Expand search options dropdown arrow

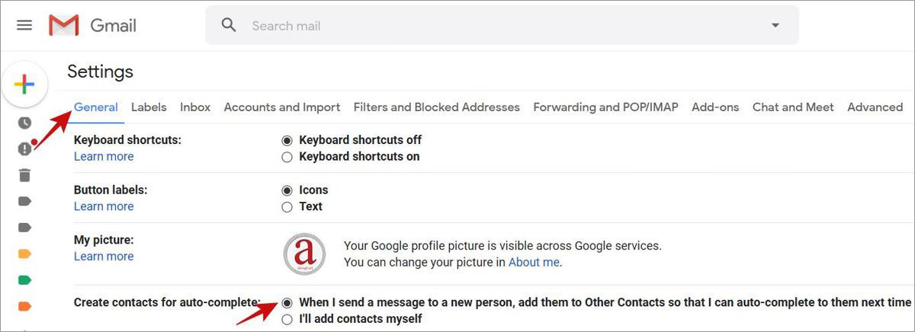(775, 25)
